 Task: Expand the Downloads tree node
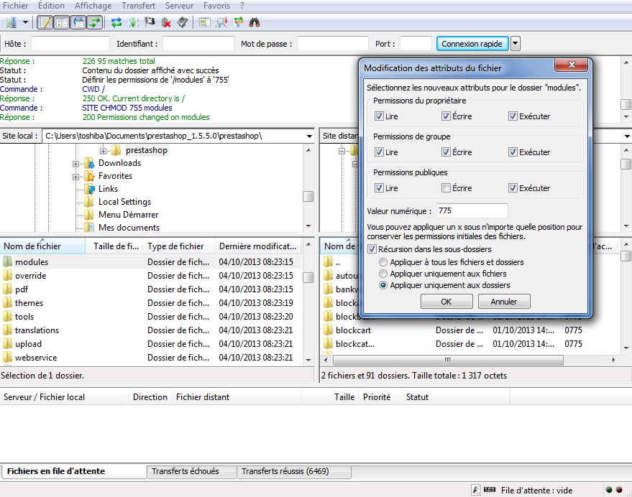pos(75,164)
